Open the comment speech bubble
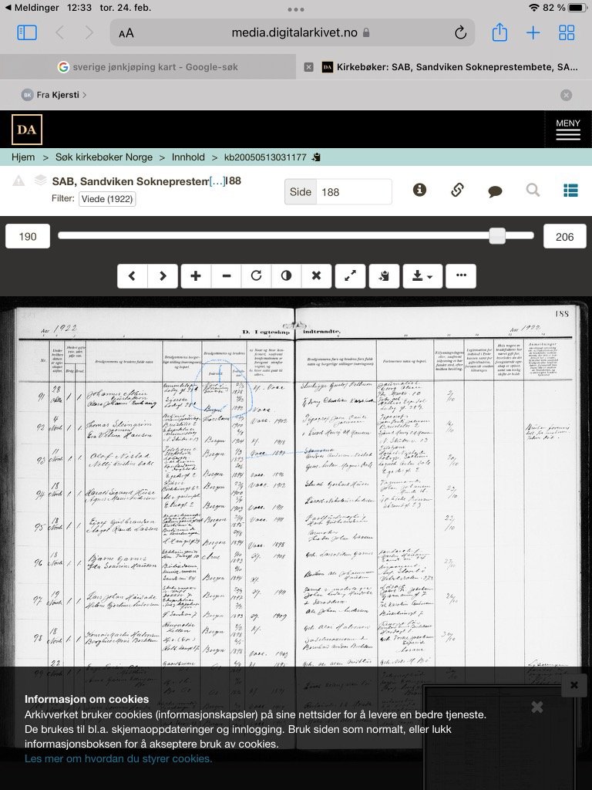This screenshot has width=592, height=790. 495,191
